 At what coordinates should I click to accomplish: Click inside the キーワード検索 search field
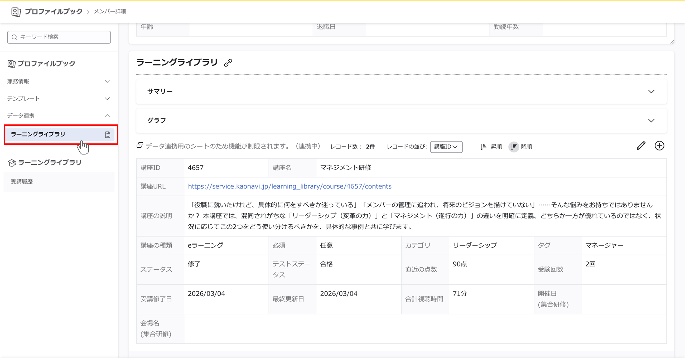tap(59, 37)
